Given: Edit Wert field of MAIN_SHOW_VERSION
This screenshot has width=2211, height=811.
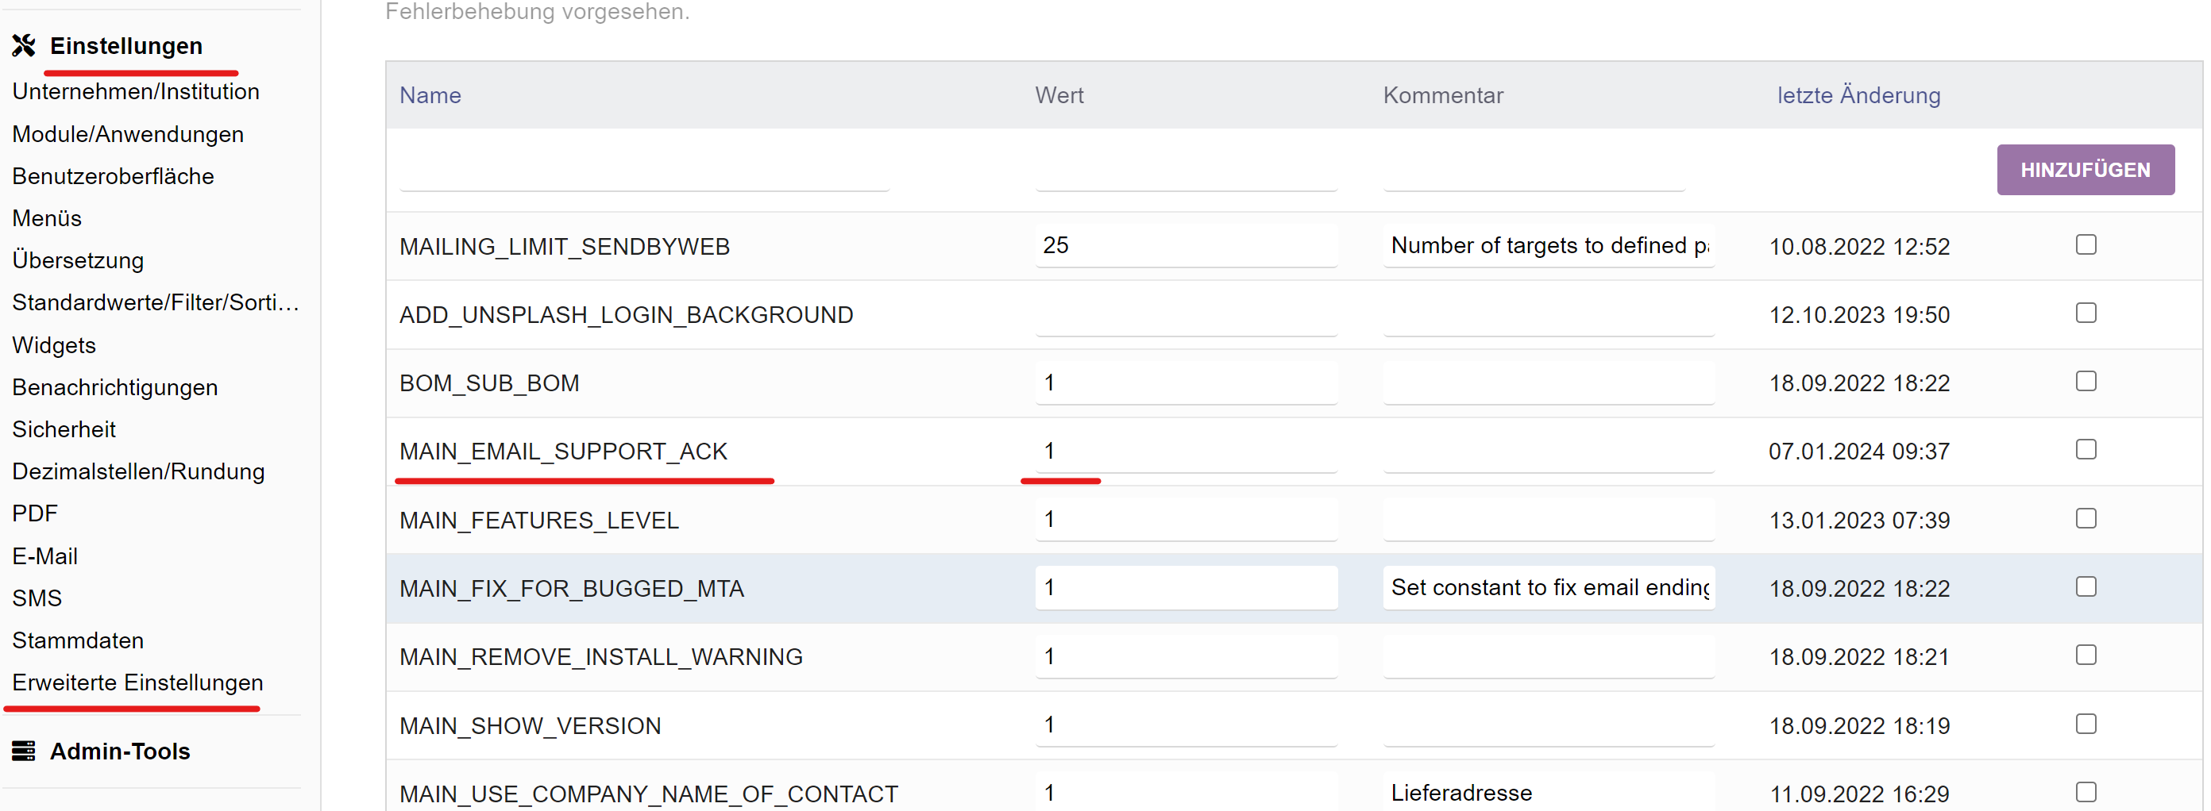Looking at the screenshot, I should click(x=1186, y=725).
